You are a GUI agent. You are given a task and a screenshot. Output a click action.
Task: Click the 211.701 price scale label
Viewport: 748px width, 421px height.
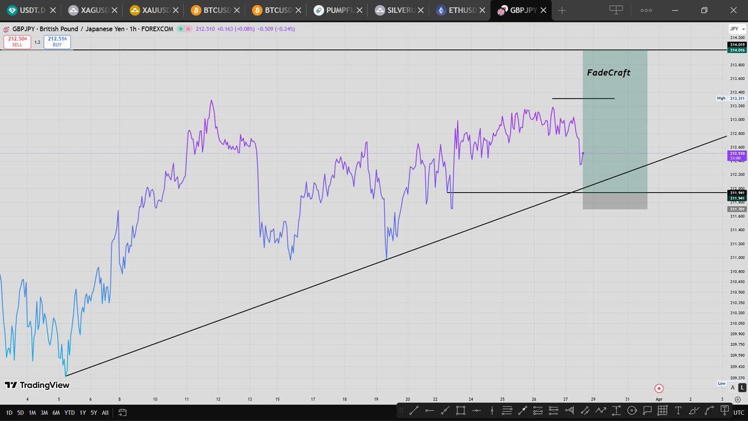point(736,209)
